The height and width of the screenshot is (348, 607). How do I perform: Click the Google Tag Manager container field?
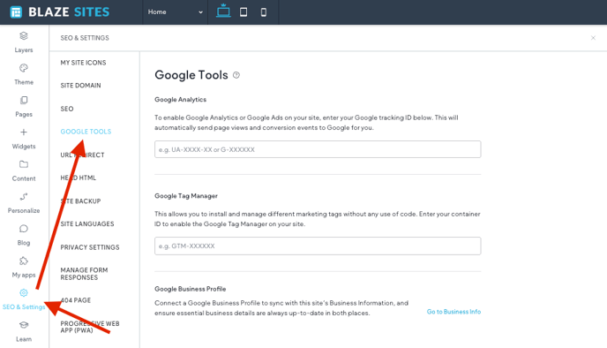tap(318, 246)
